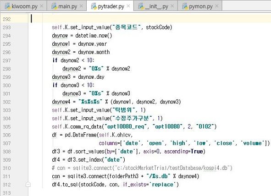Click line number 310 in gutter
271x196 pixels.
pyautogui.click(x=7, y=168)
